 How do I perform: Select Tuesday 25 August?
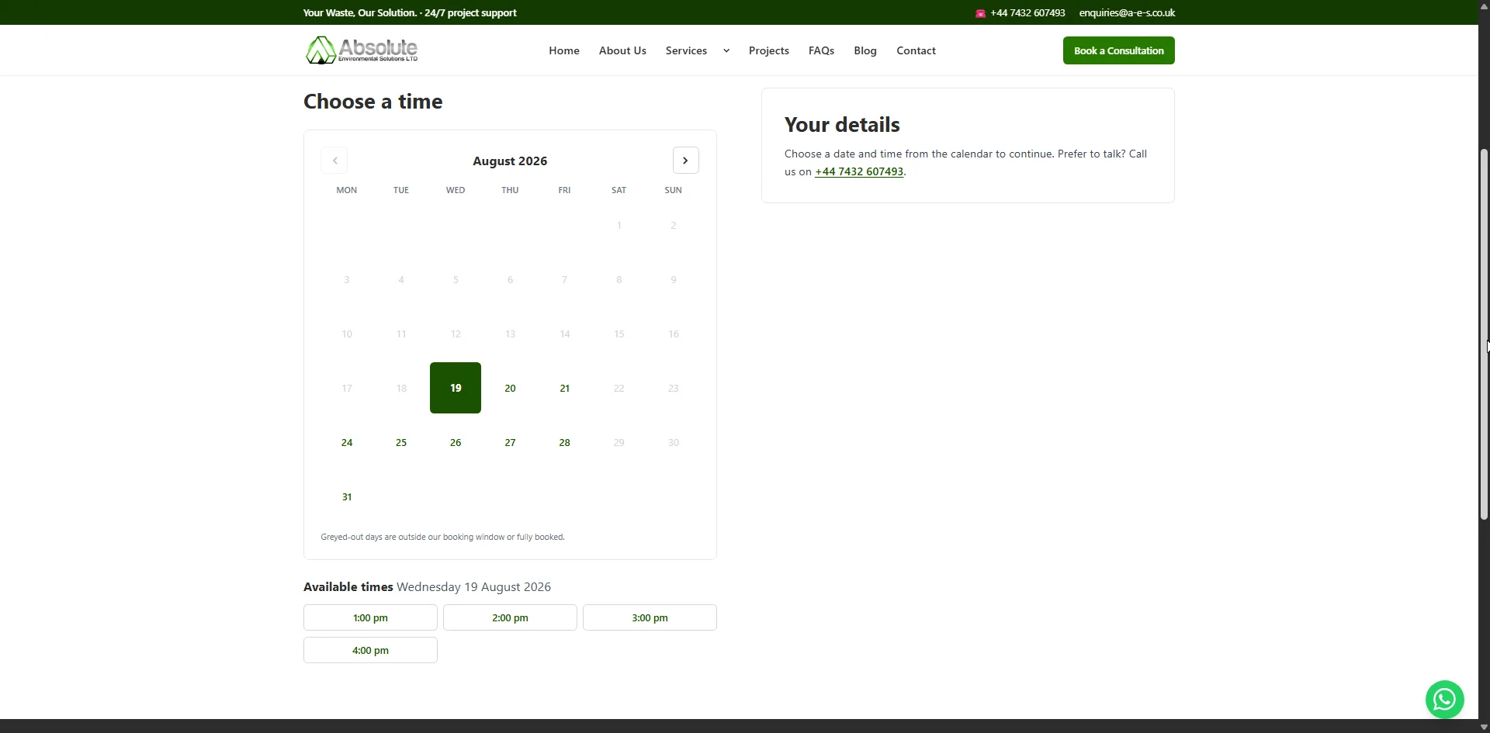401,442
